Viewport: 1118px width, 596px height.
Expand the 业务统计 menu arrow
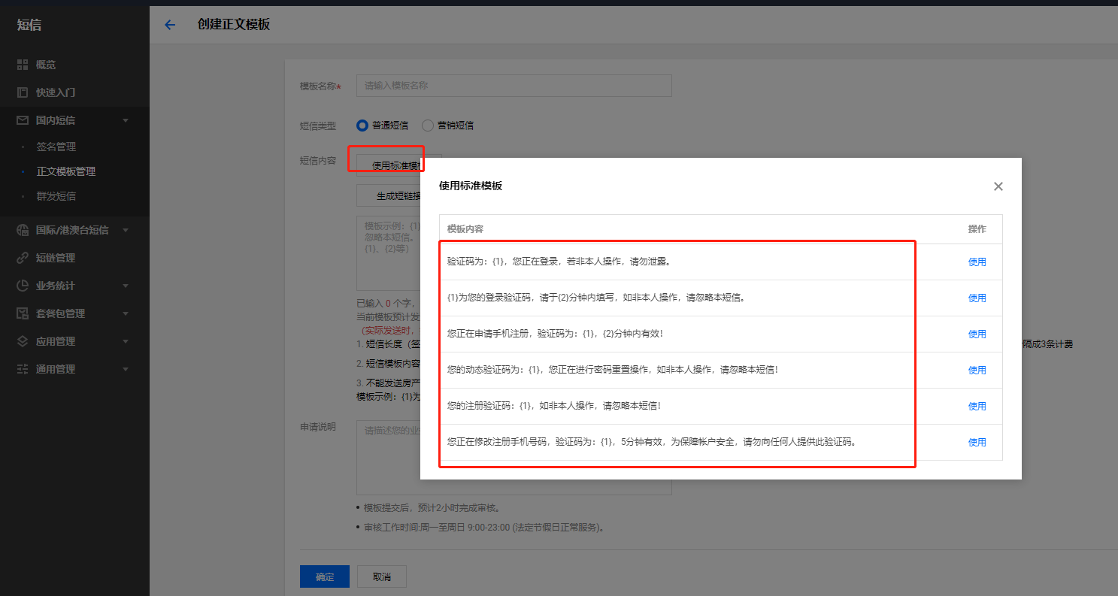tap(126, 286)
